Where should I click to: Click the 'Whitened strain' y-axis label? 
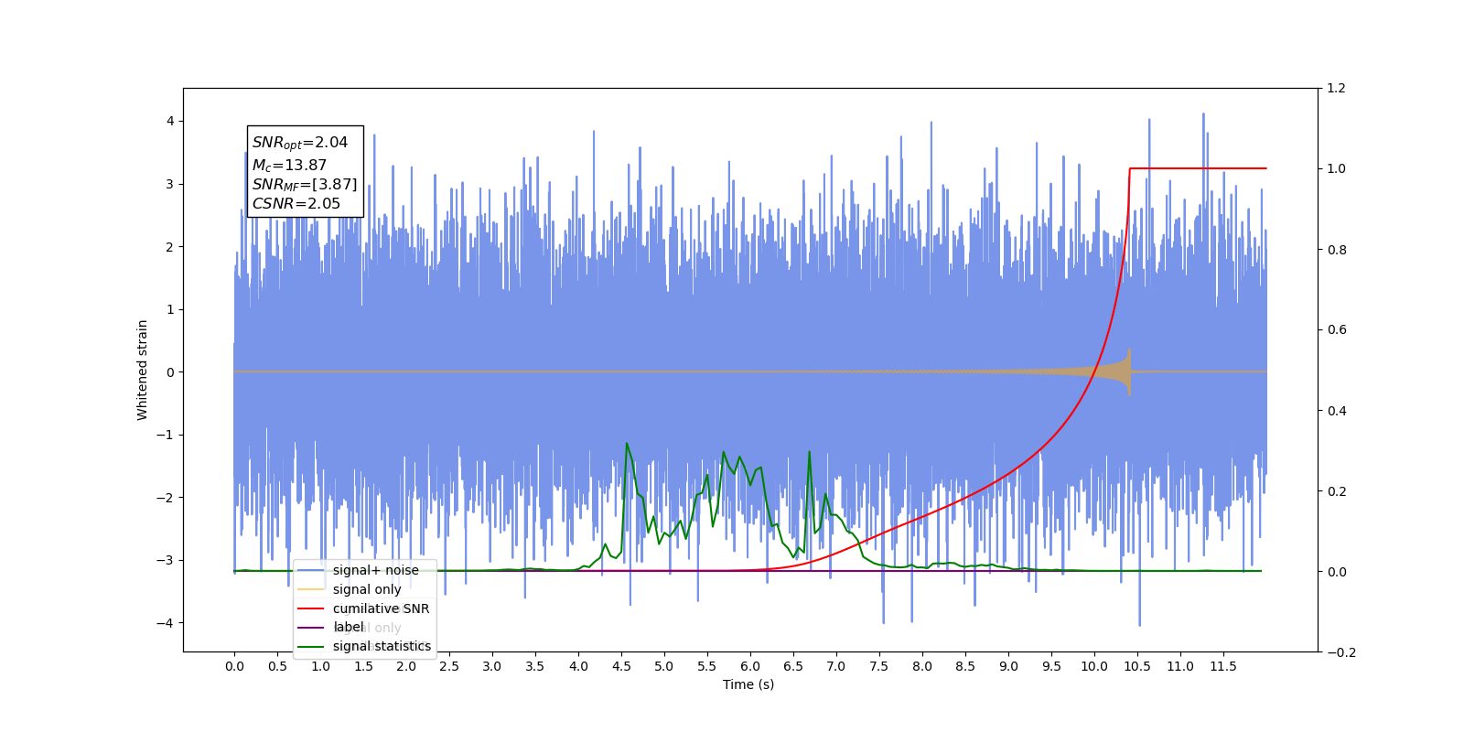tap(143, 370)
